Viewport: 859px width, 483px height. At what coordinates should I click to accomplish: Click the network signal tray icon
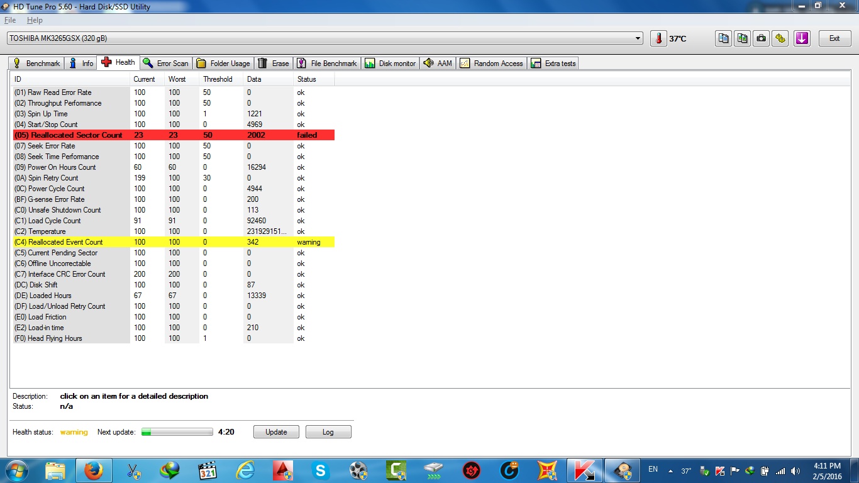point(781,471)
